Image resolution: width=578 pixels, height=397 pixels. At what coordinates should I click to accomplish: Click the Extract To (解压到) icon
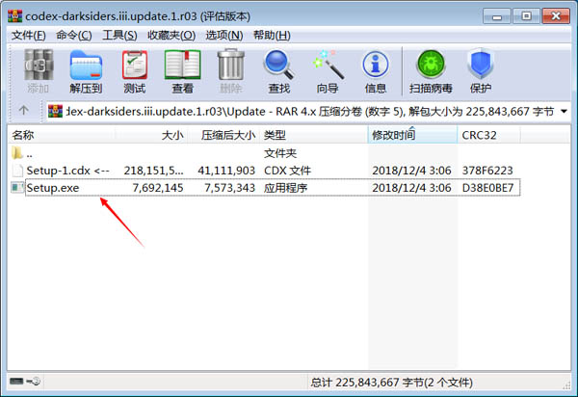[x=86, y=70]
